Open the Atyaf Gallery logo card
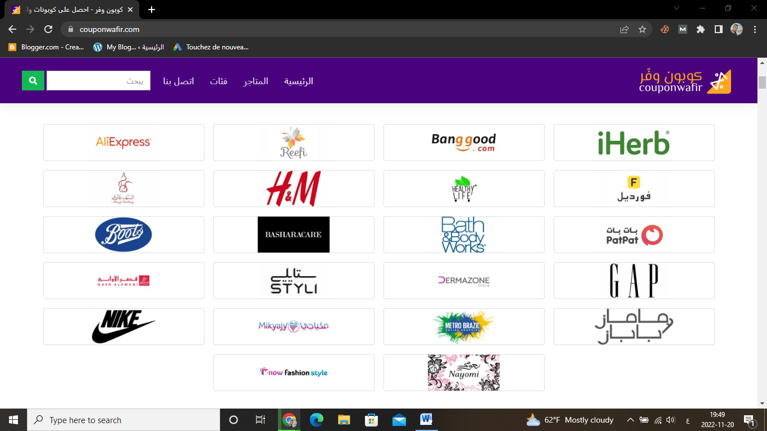The width and height of the screenshot is (767, 431). tap(124, 189)
